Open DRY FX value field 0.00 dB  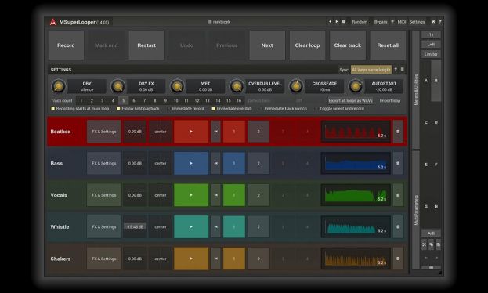click(146, 86)
